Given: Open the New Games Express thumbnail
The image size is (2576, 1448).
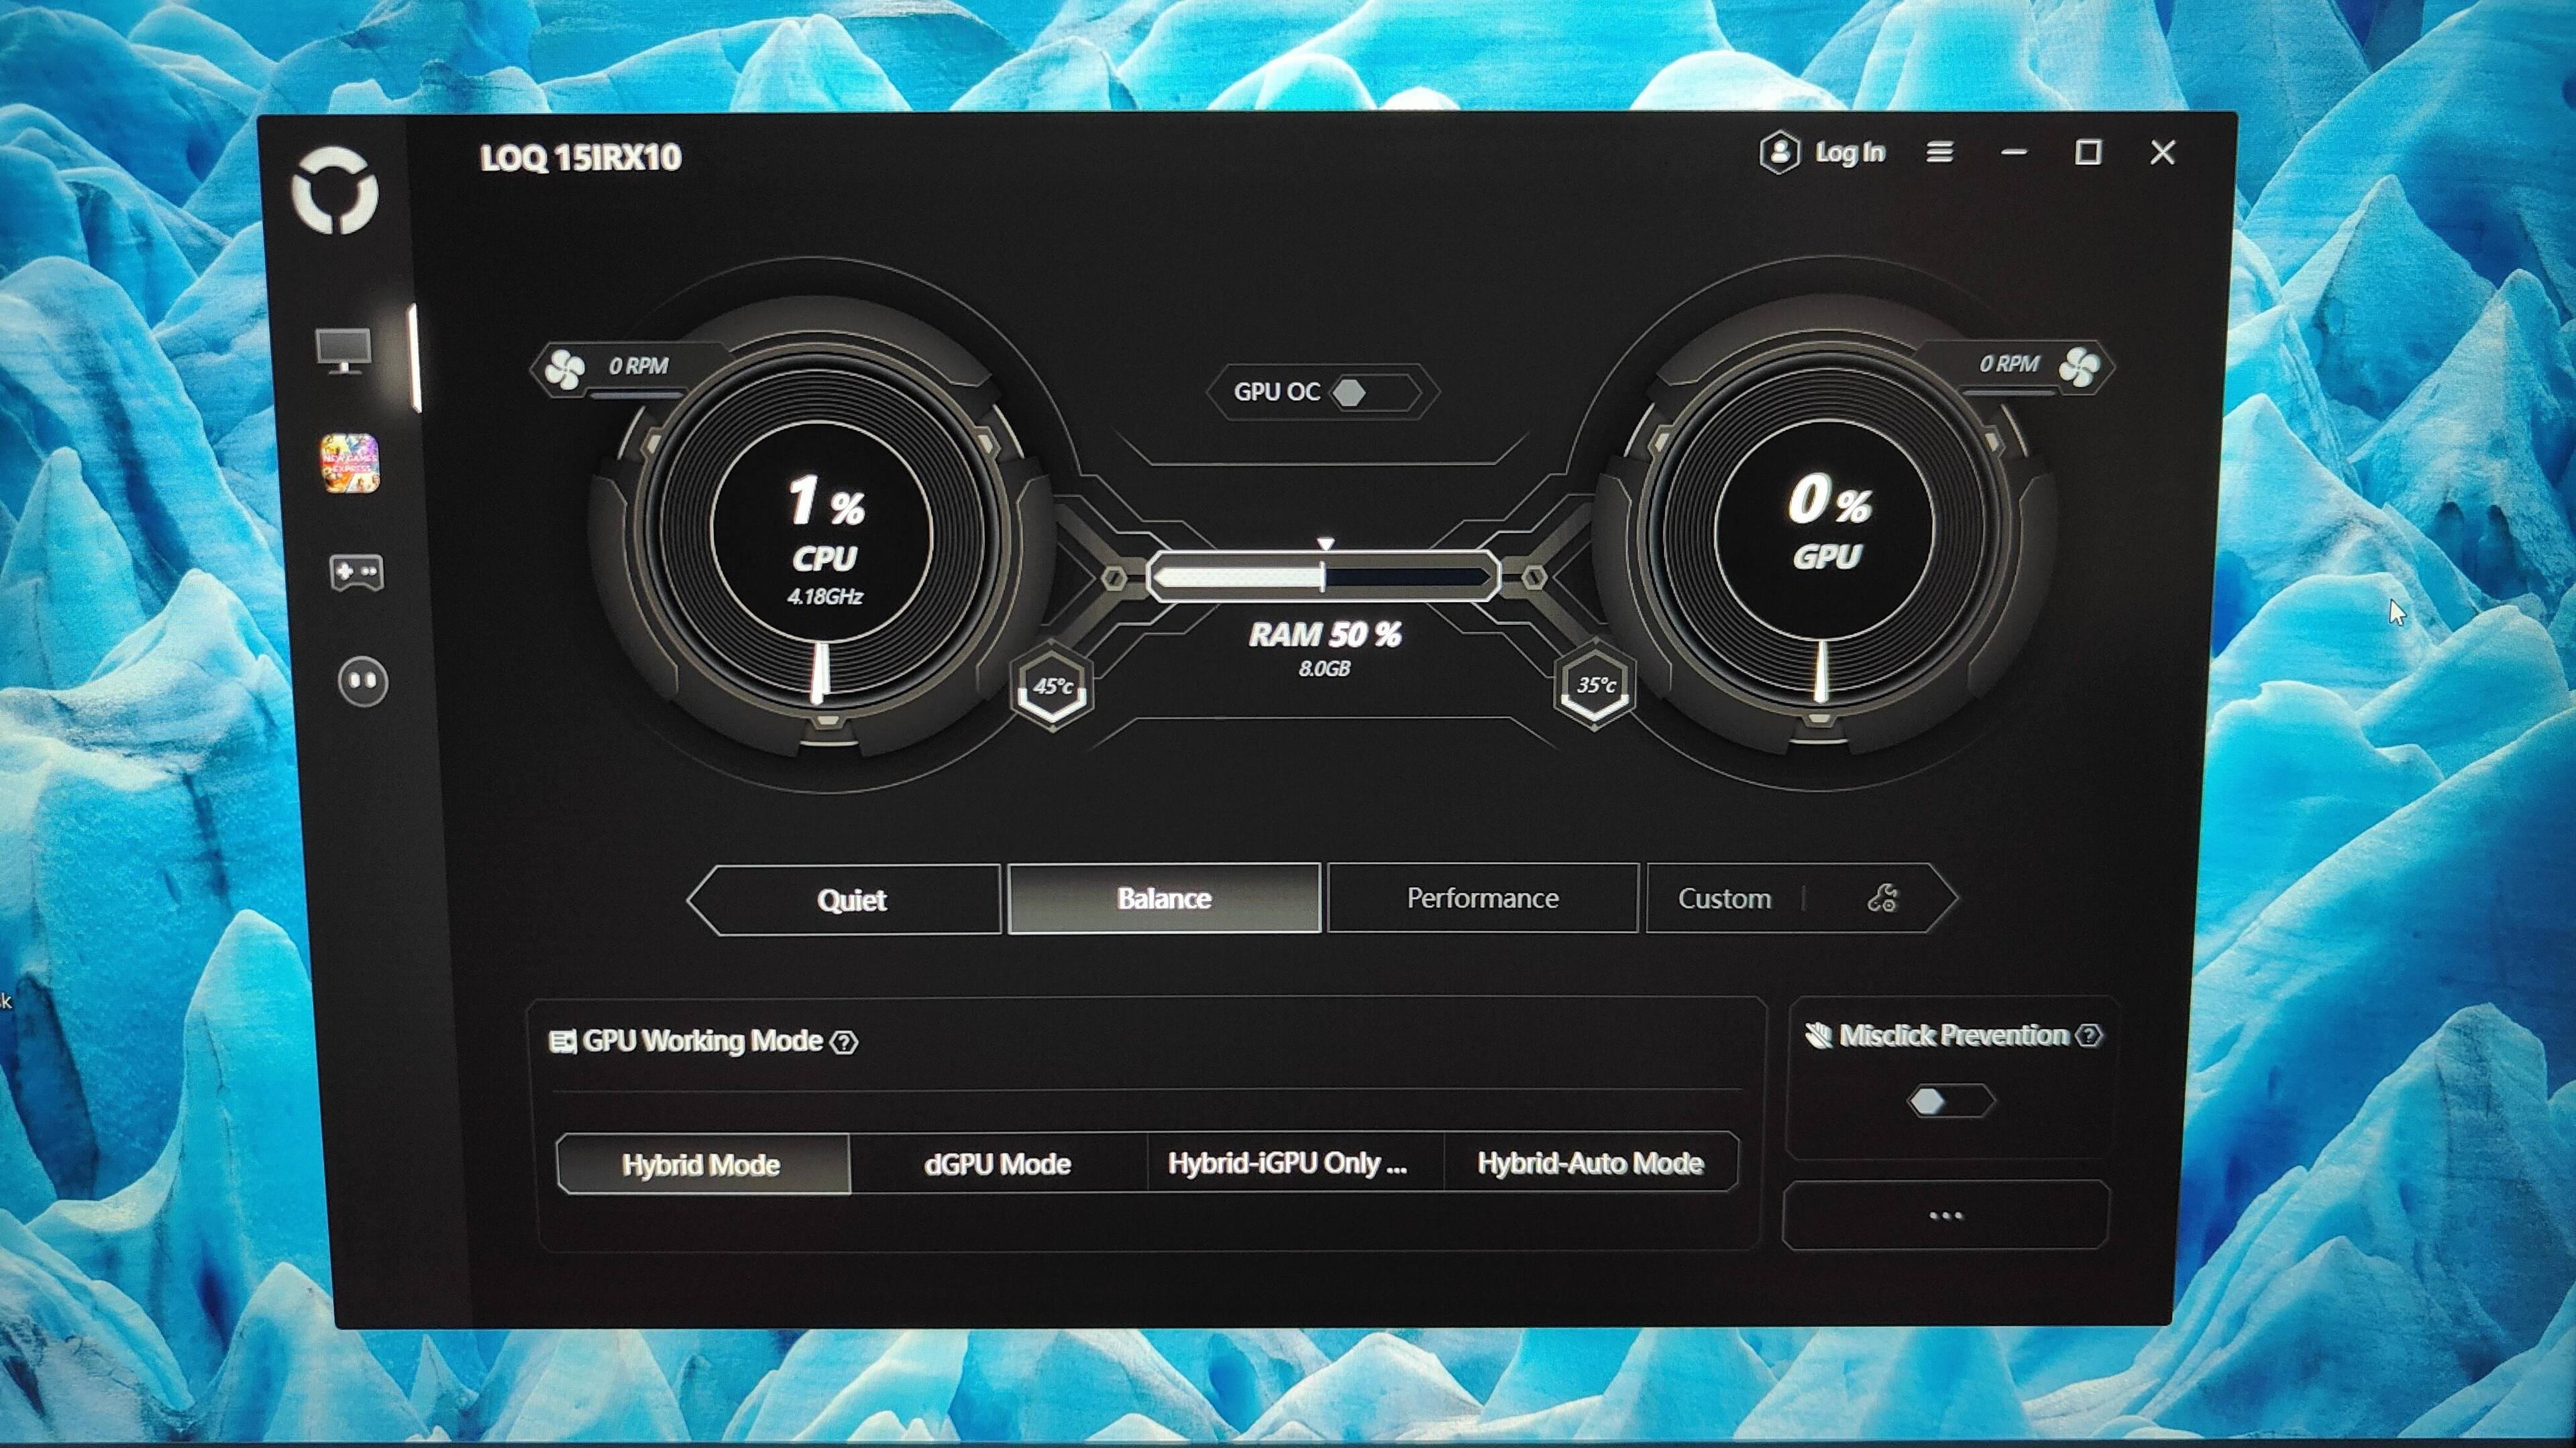Looking at the screenshot, I should [x=349, y=464].
